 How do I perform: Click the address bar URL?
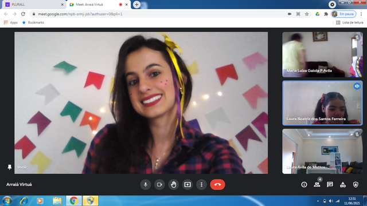80,14
